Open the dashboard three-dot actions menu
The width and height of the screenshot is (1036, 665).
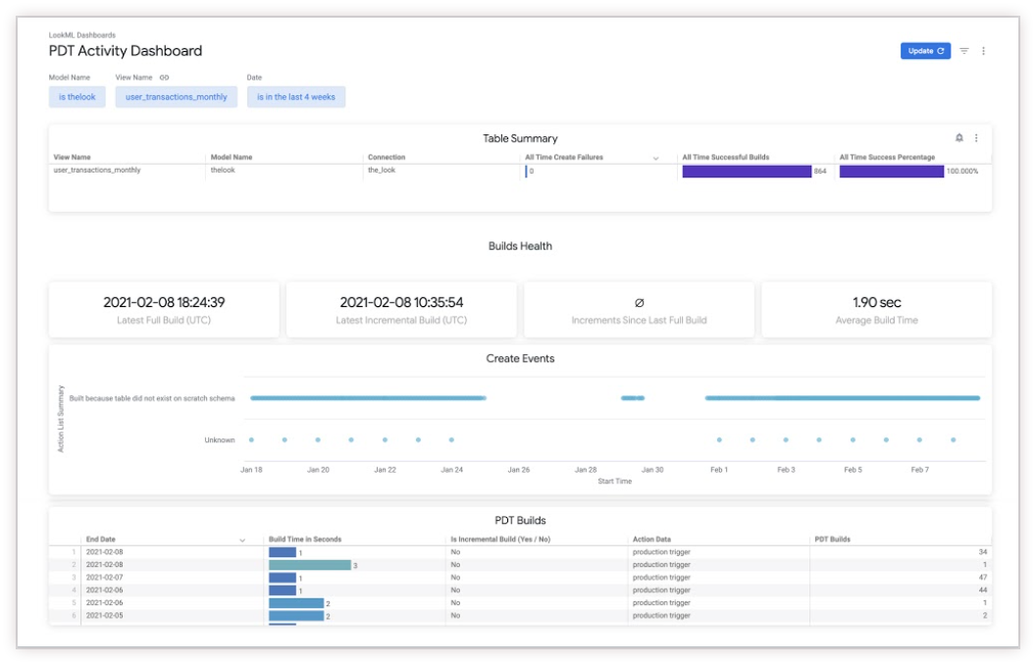coord(983,51)
